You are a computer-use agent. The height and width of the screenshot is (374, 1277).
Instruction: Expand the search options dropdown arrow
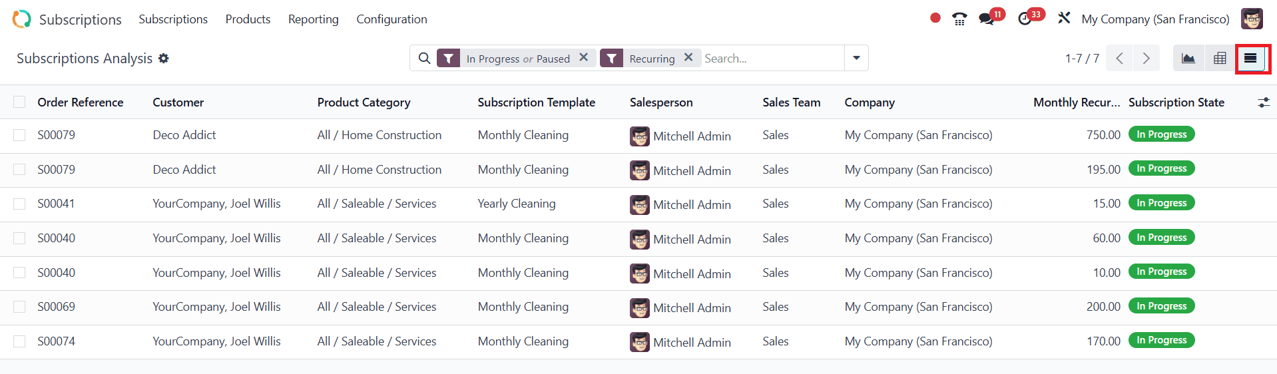click(x=856, y=58)
